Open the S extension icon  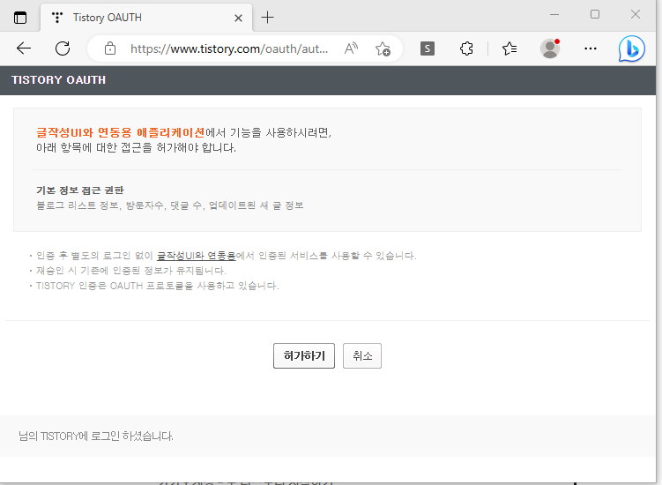(428, 48)
